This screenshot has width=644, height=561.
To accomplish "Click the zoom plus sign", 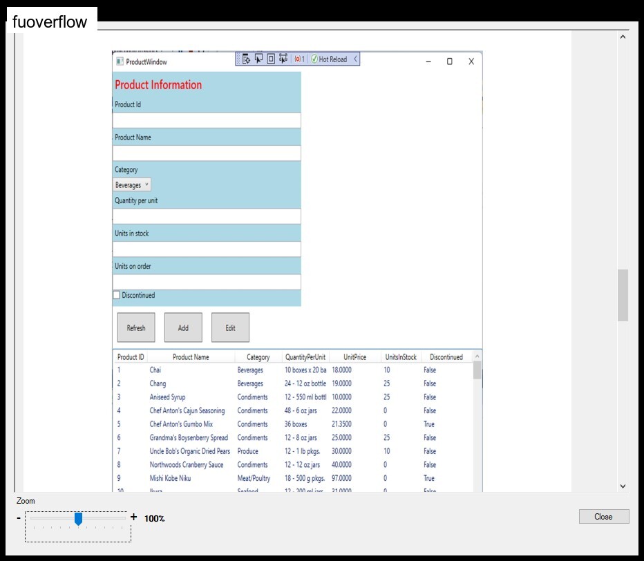I will (x=134, y=517).
